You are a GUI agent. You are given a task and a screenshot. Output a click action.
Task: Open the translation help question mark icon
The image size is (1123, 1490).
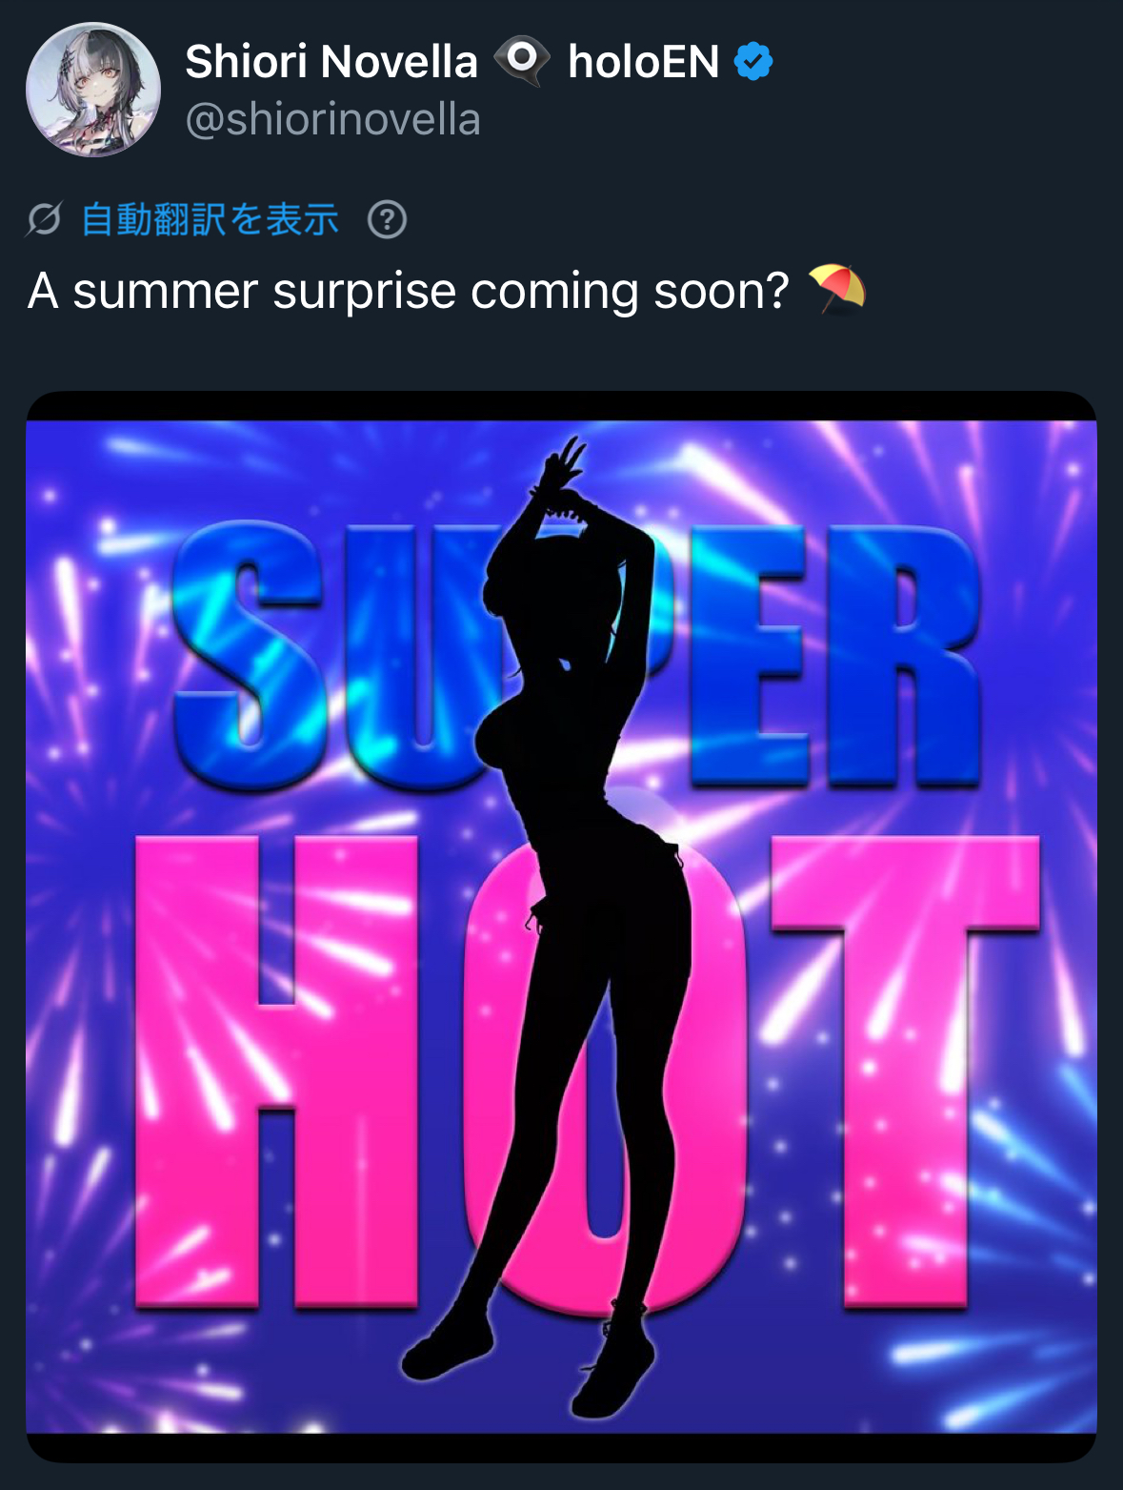coord(387,220)
